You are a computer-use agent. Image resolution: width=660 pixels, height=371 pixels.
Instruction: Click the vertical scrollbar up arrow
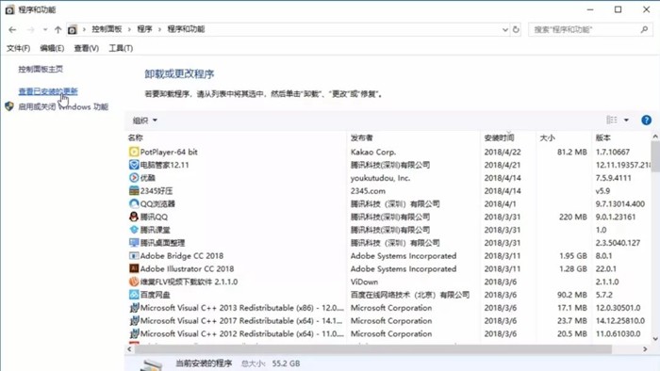pyautogui.click(x=655, y=137)
